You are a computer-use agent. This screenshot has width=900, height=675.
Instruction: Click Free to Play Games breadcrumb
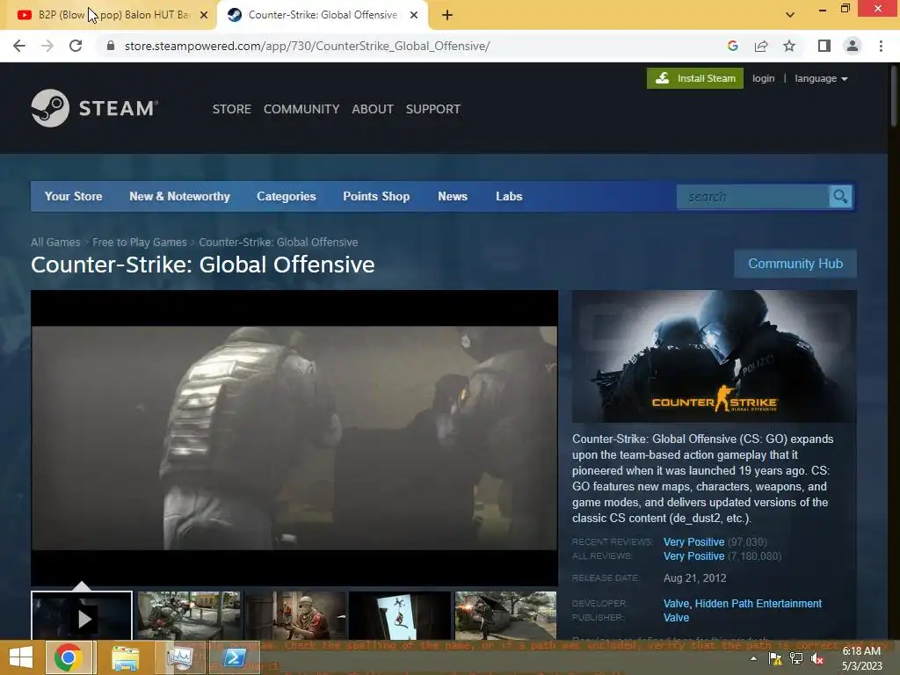pyautogui.click(x=140, y=243)
